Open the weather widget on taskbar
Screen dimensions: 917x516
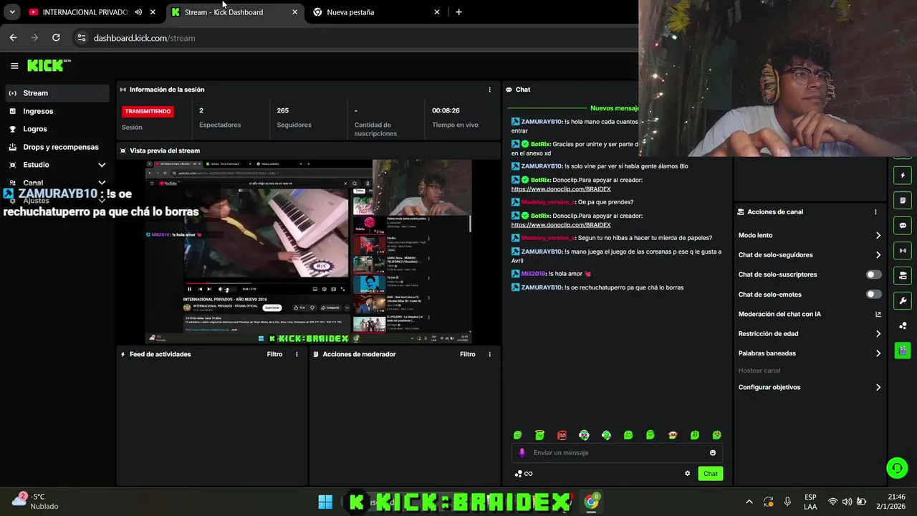click(36, 501)
